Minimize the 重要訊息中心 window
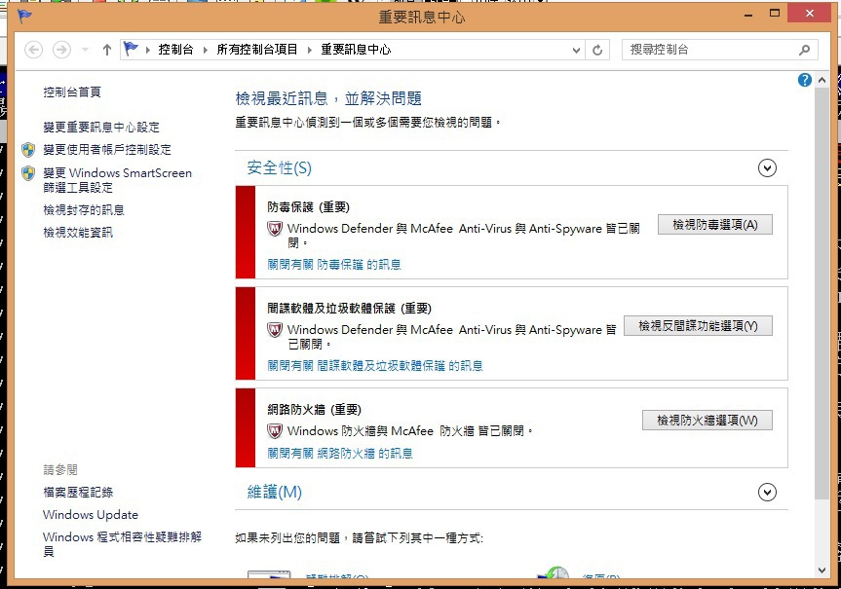 click(x=748, y=14)
